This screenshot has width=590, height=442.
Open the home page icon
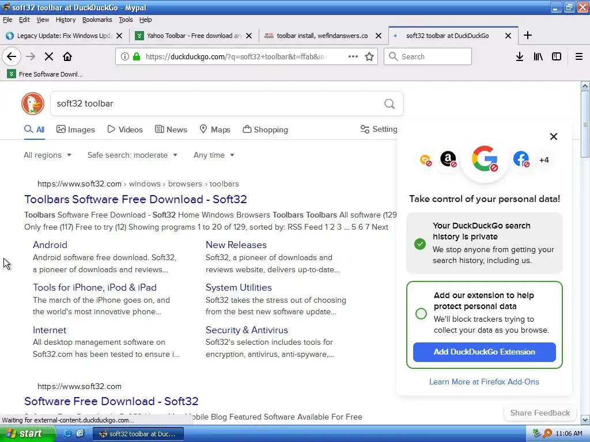click(67, 56)
